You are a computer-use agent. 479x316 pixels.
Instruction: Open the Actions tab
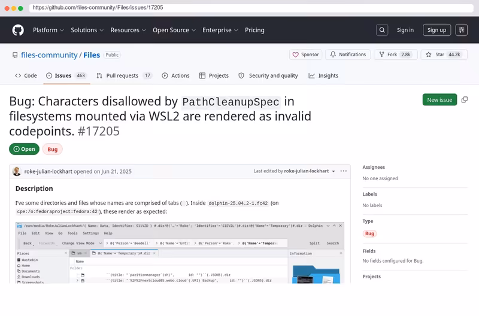175,76
